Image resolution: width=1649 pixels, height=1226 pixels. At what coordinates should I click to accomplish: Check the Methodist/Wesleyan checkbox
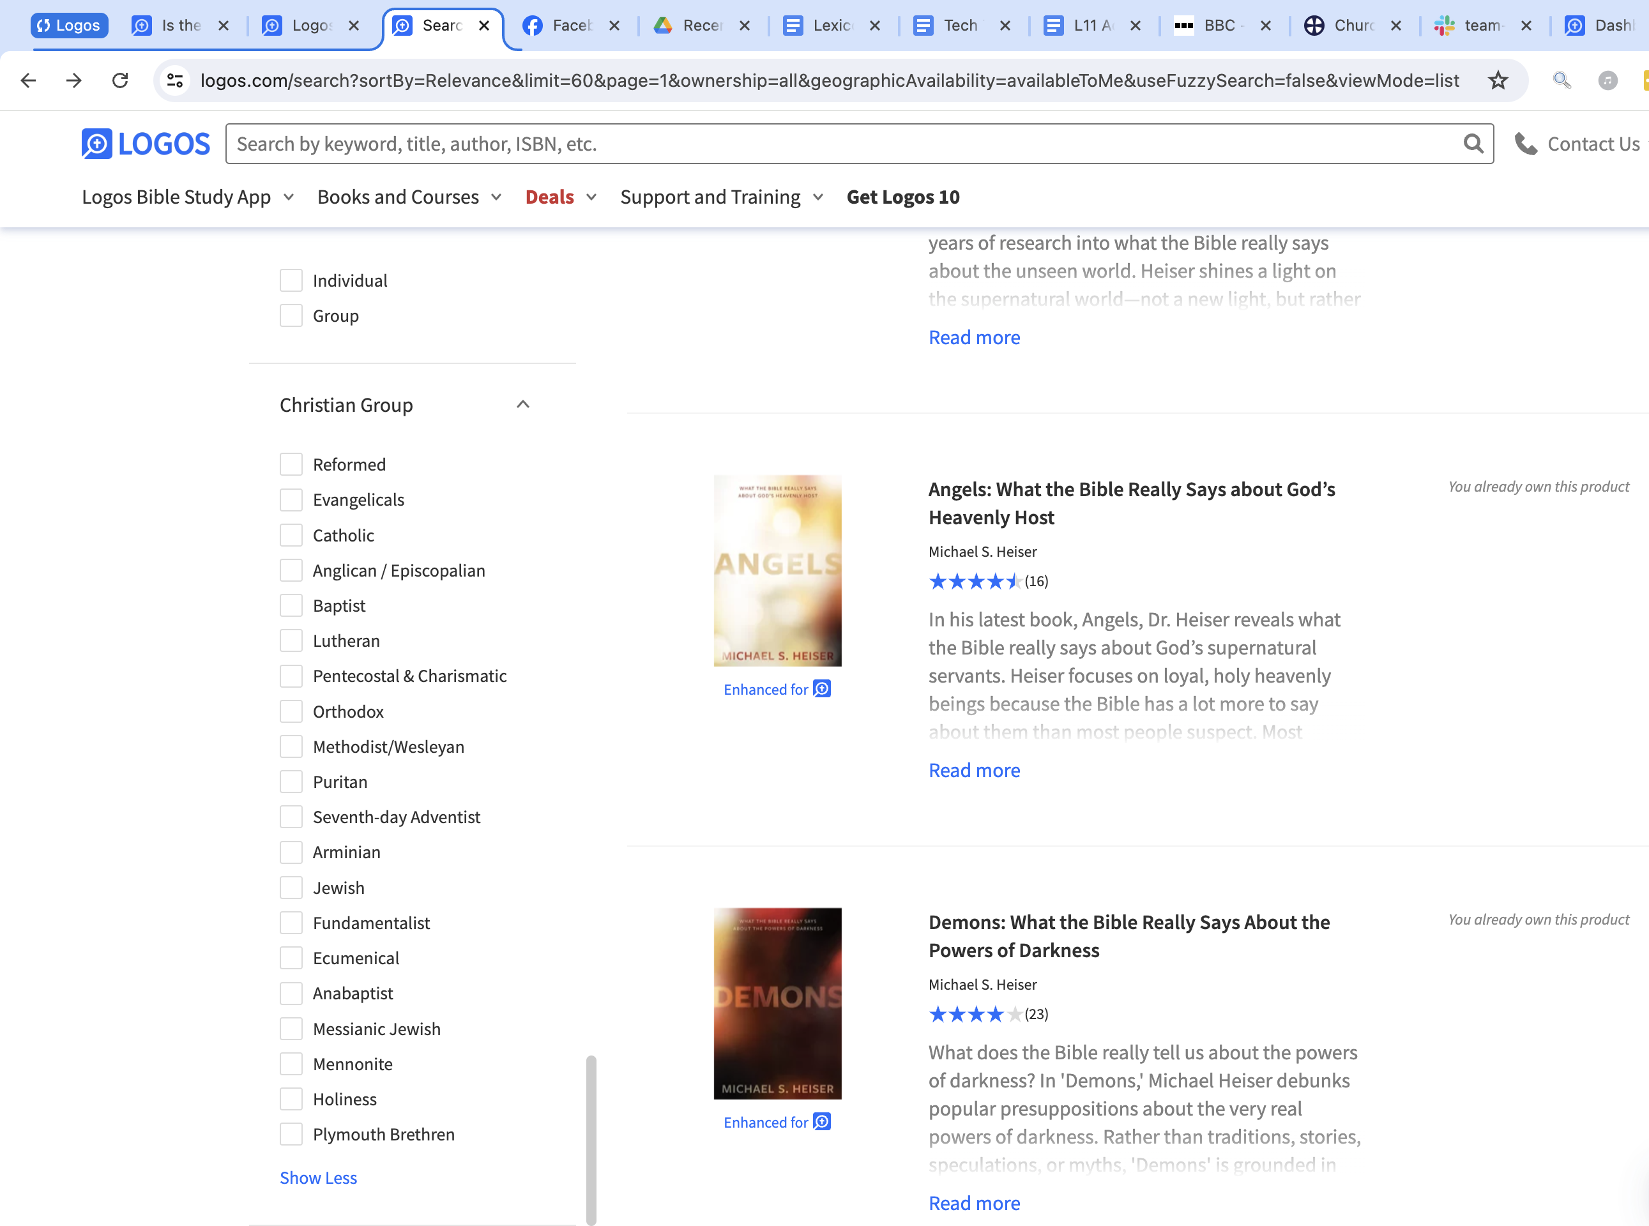(x=291, y=746)
